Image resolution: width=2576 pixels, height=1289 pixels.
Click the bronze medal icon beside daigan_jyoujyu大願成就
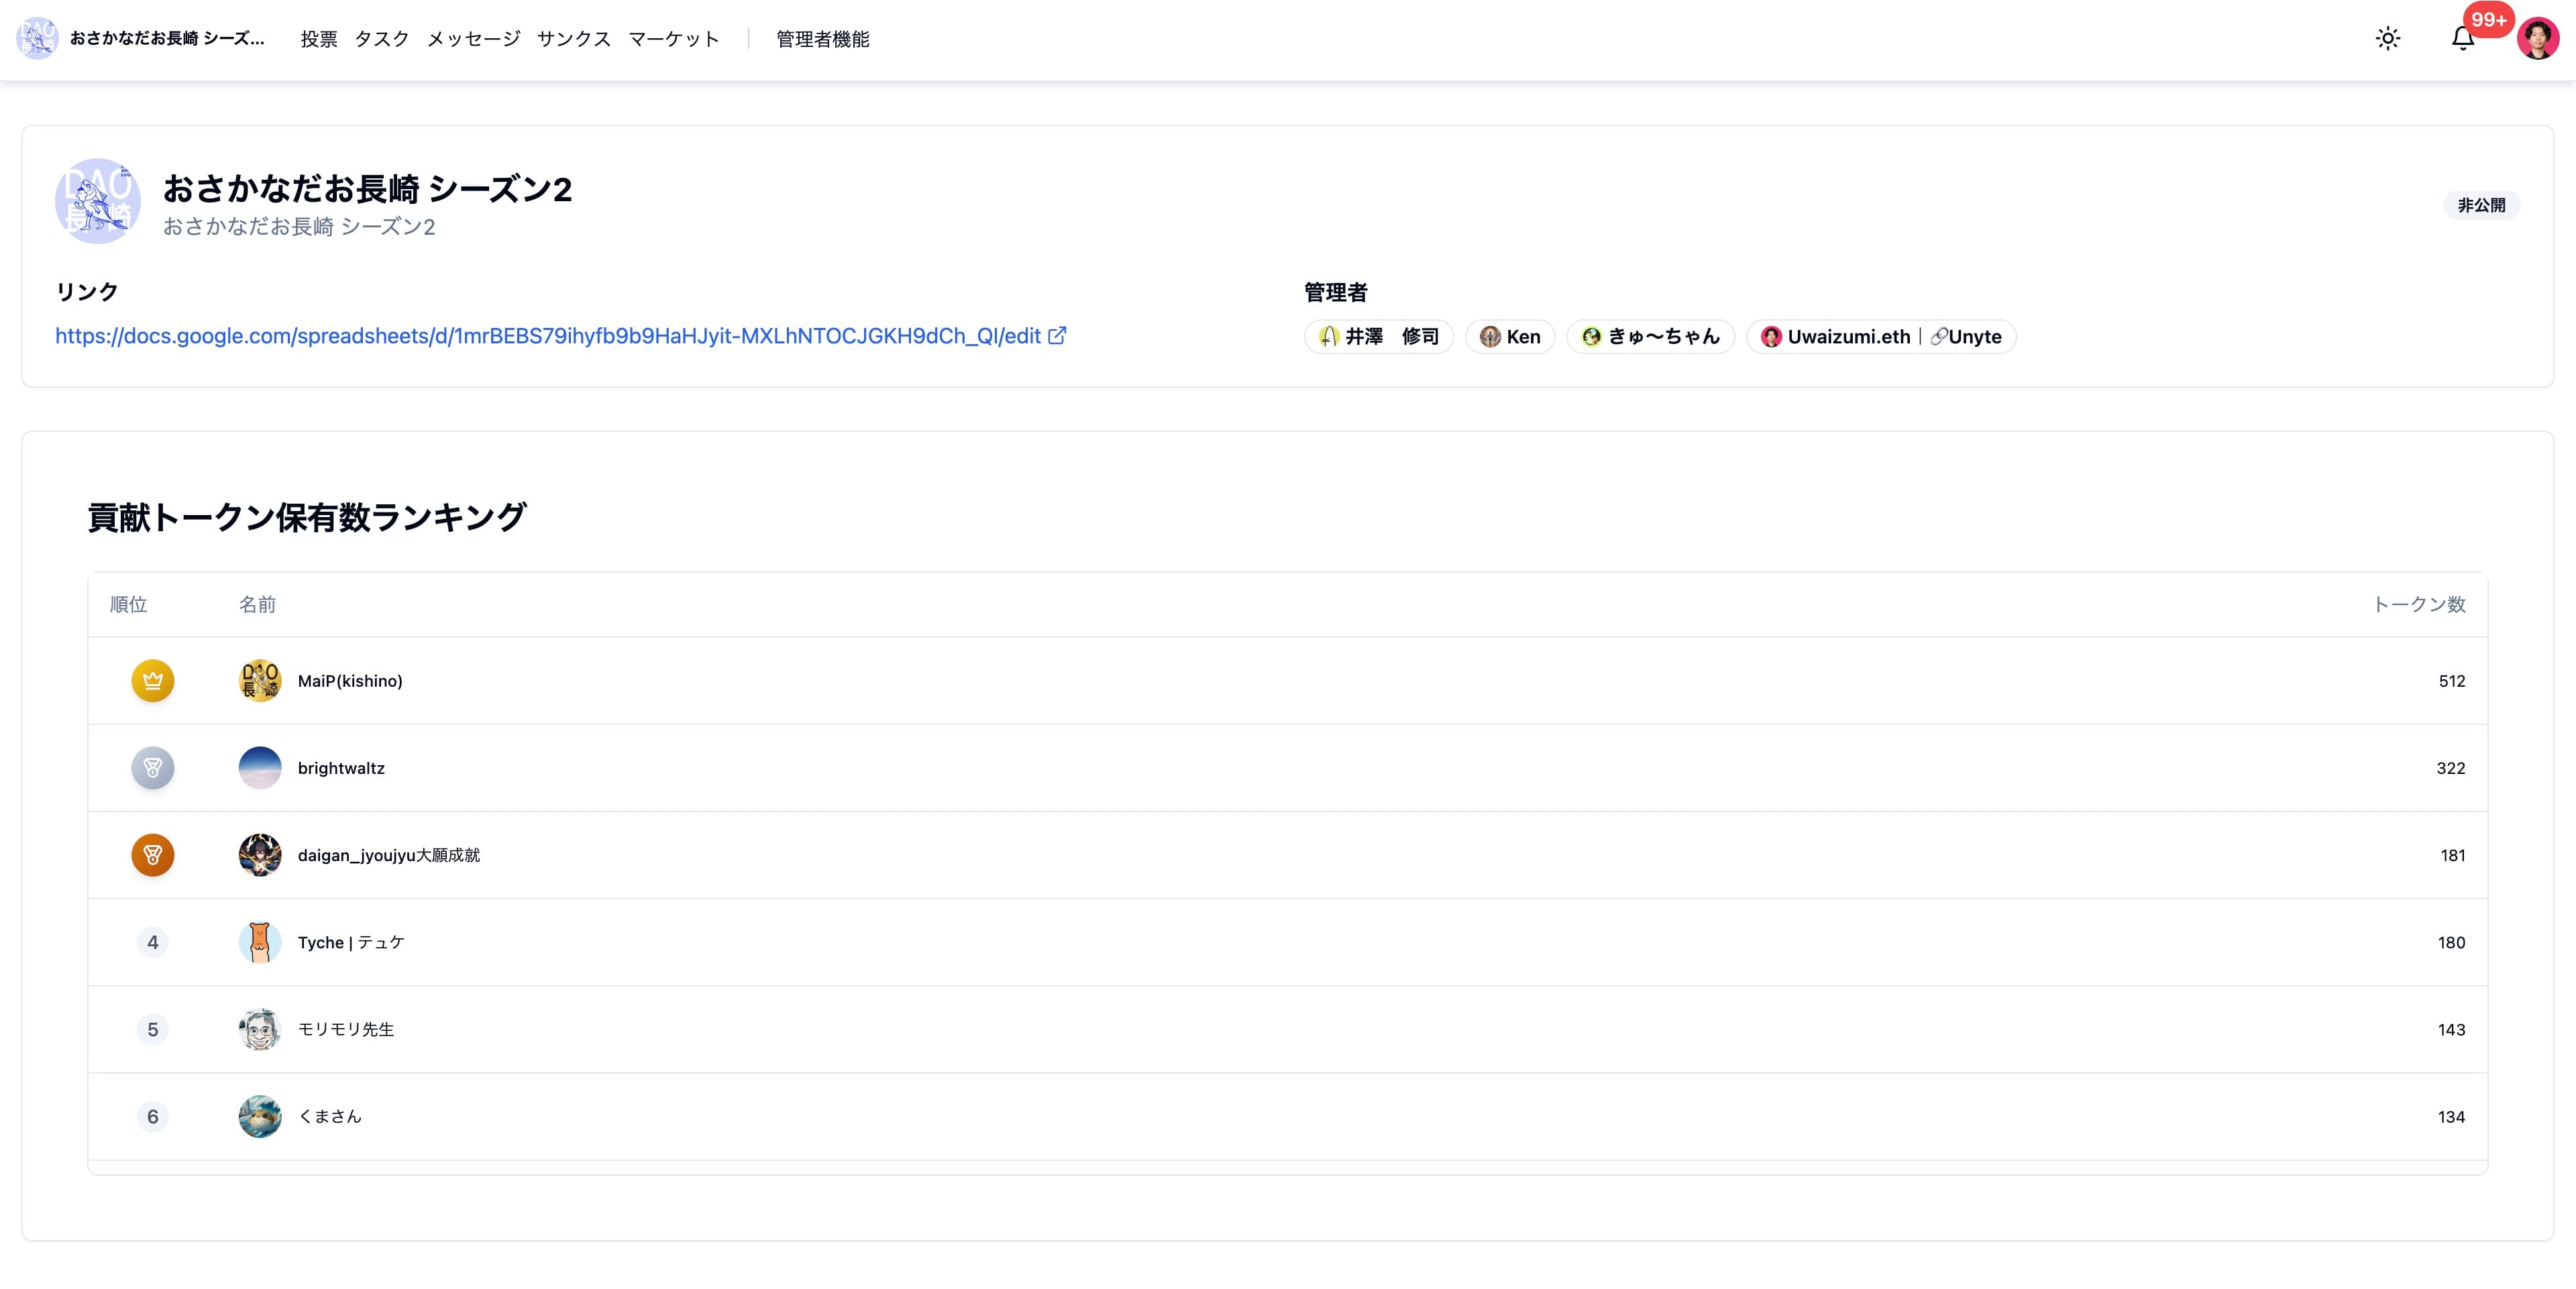tap(152, 855)
